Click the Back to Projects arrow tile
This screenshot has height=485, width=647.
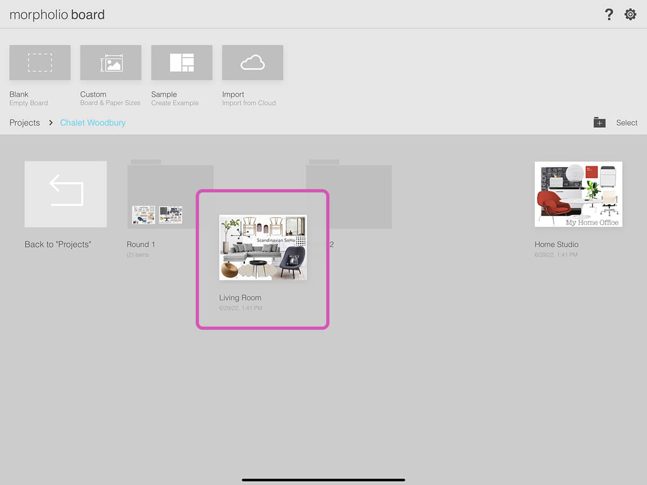pyautogui.click(x=66, y=194)
